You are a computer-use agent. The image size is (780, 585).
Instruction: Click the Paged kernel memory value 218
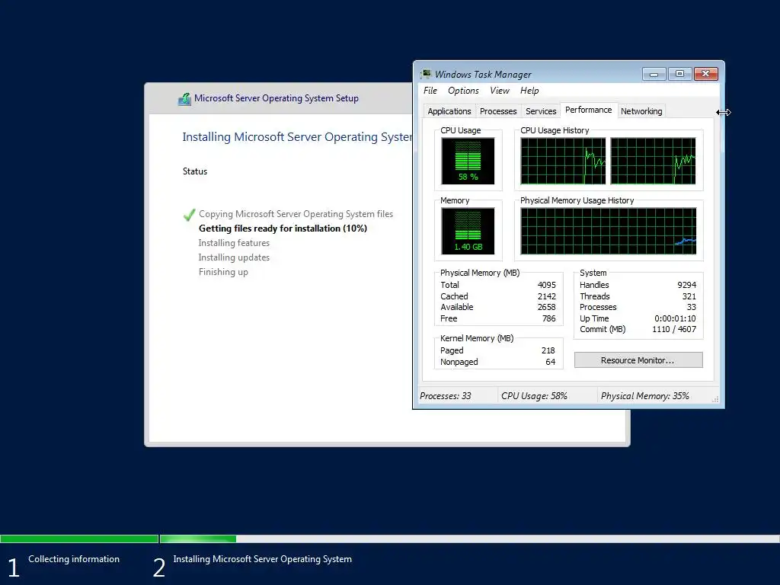[548, 350]
